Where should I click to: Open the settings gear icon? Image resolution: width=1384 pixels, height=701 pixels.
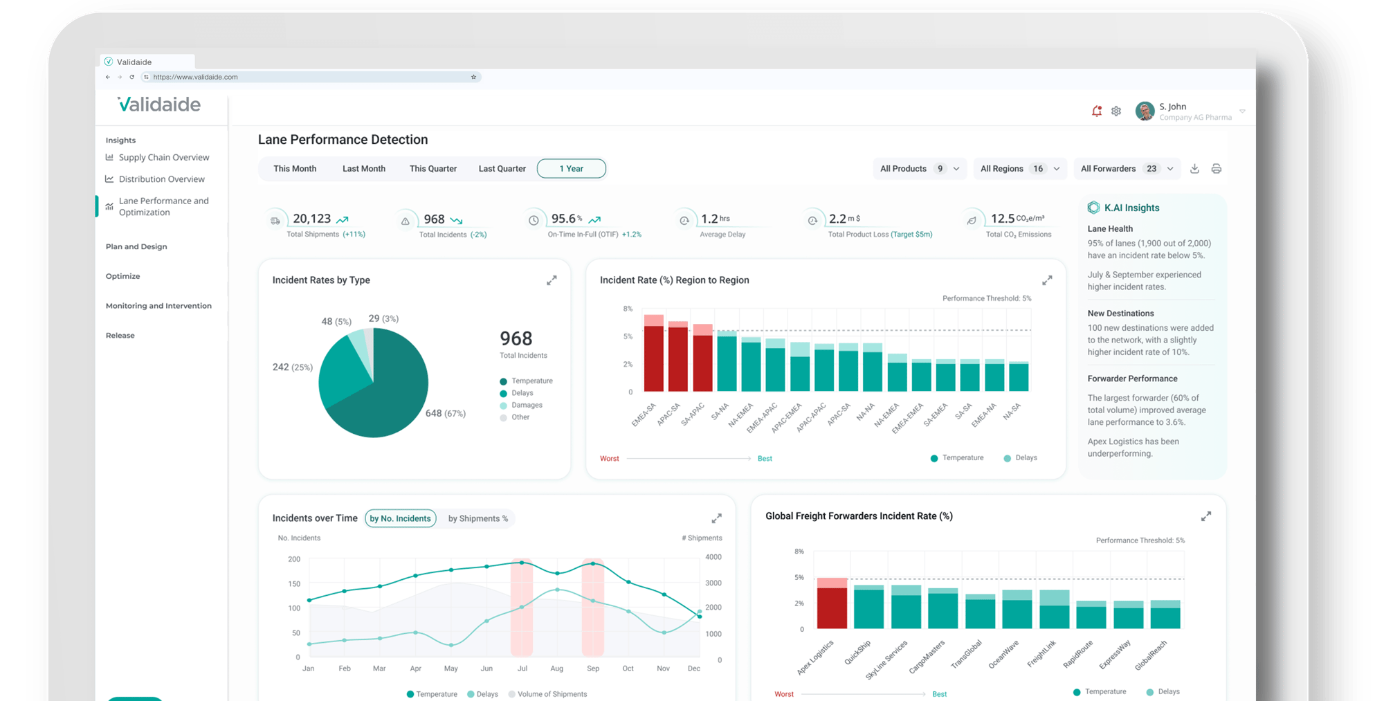point(1116,111)
